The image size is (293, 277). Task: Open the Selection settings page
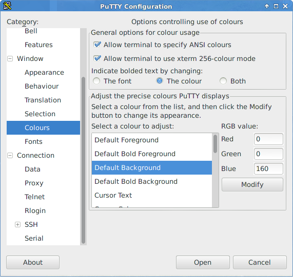click(x=40, y=114)
